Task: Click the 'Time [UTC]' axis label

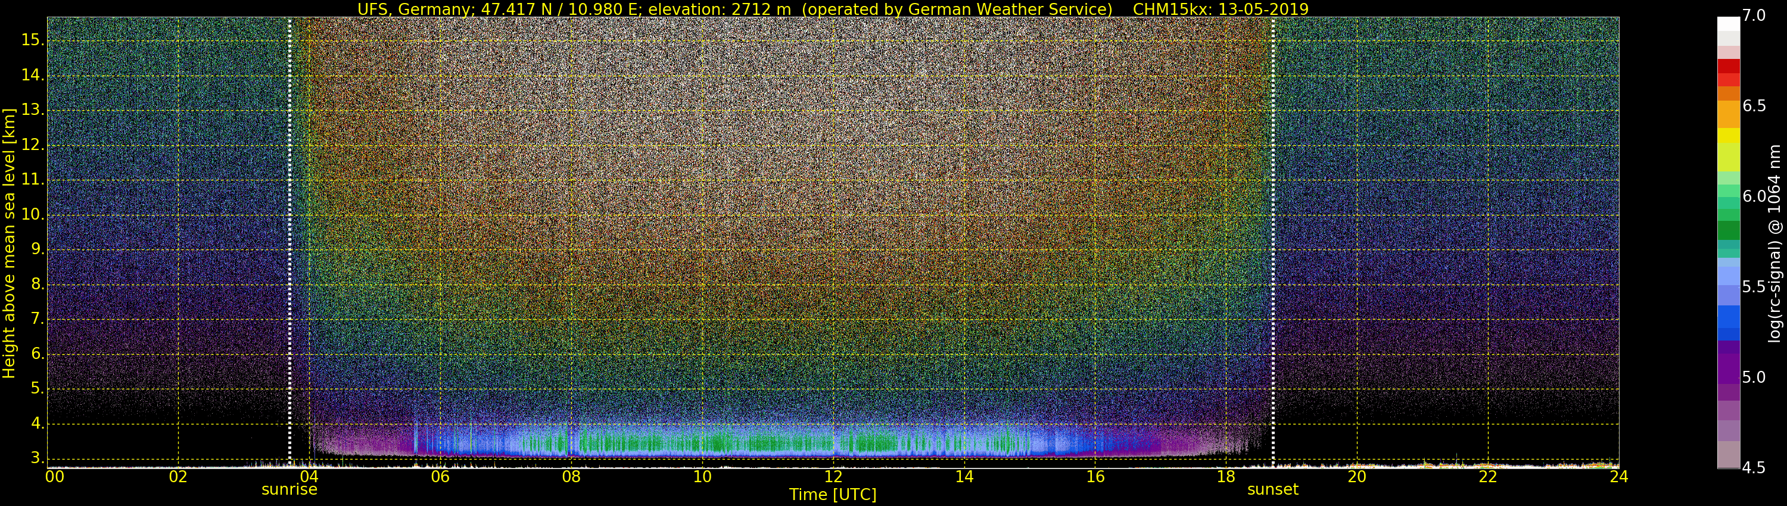Action: click(833, 494)
